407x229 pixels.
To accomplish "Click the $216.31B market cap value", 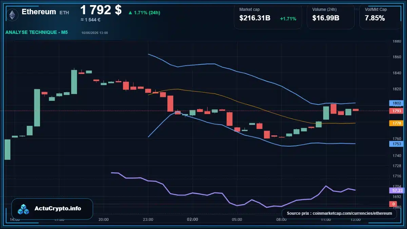I will point(255,18).
